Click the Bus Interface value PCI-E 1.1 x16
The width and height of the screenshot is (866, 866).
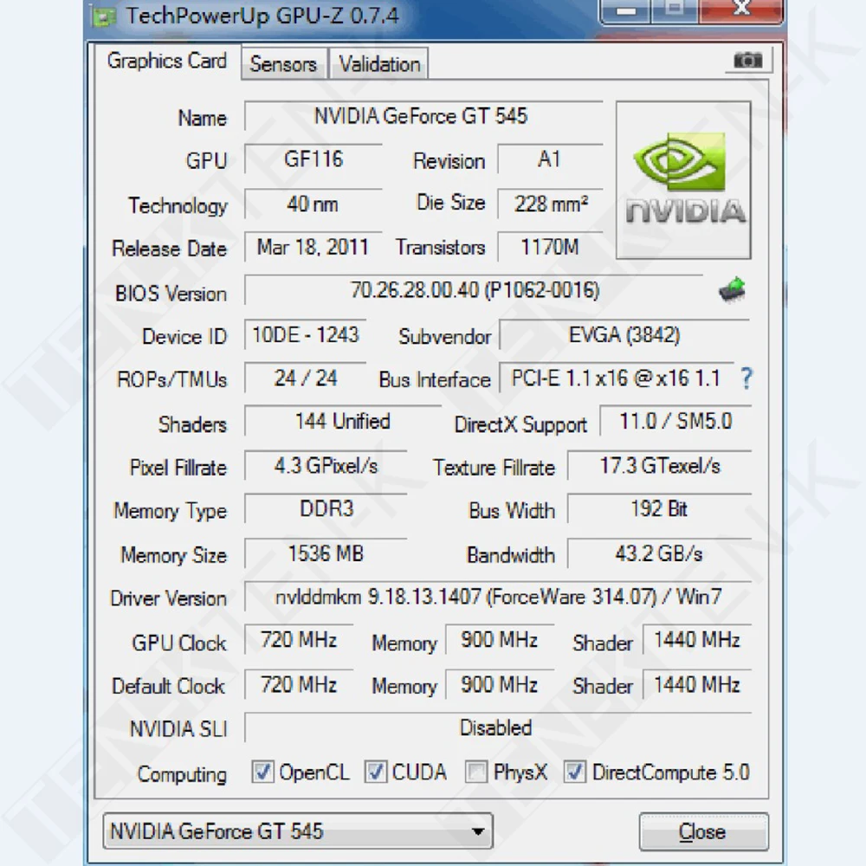[x=617, y=378]
